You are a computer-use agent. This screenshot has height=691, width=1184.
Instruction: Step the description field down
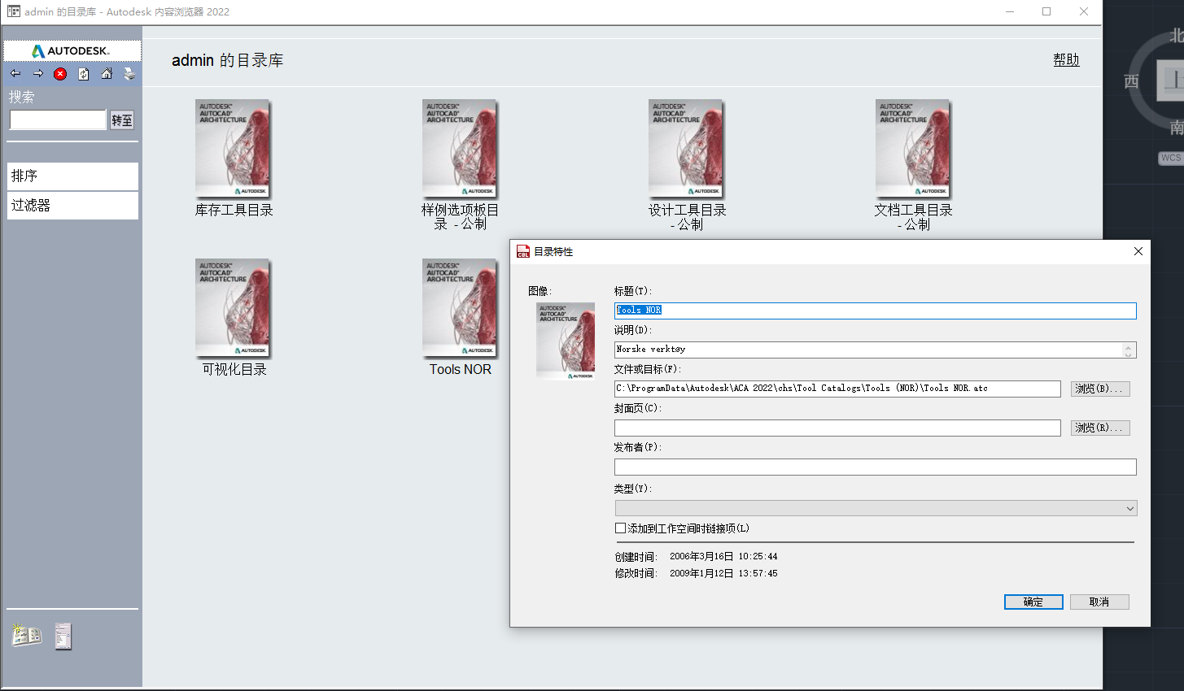click(x=1129, y=354)
